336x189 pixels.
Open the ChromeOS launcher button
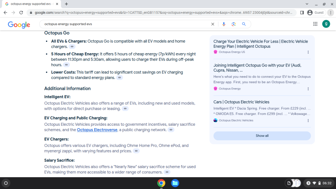coord(6,183)
